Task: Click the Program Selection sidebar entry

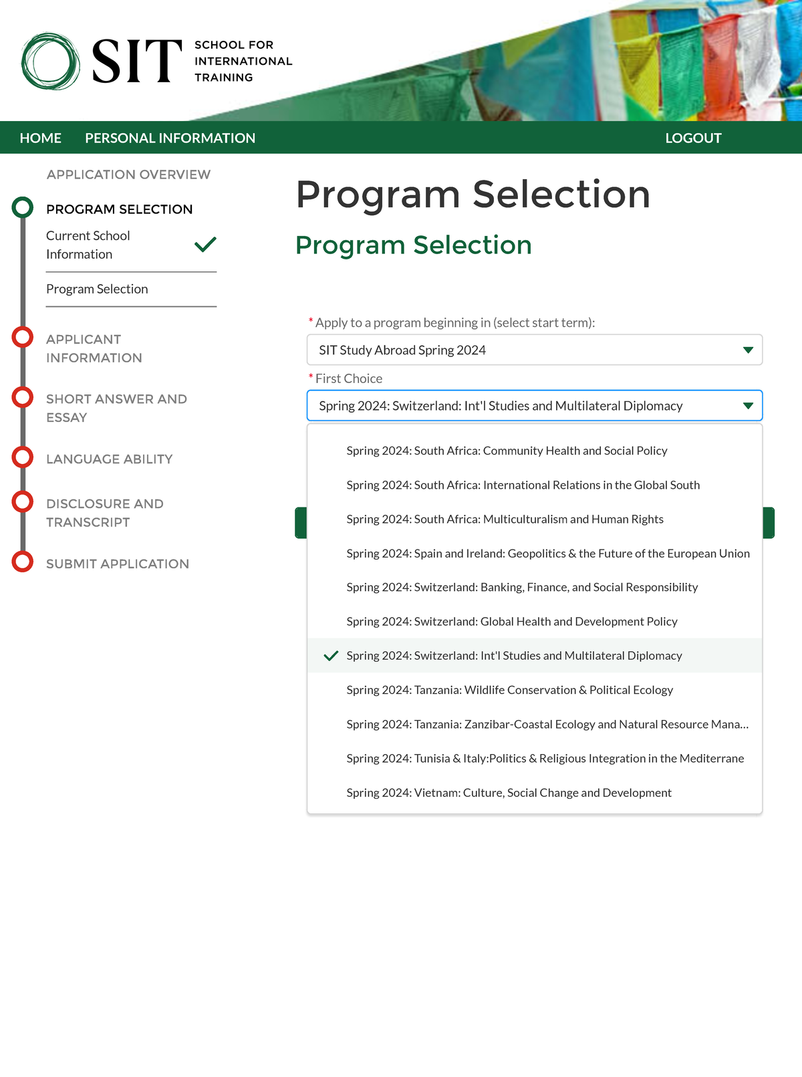Action: pyautogui.click(x=96, y=289)
